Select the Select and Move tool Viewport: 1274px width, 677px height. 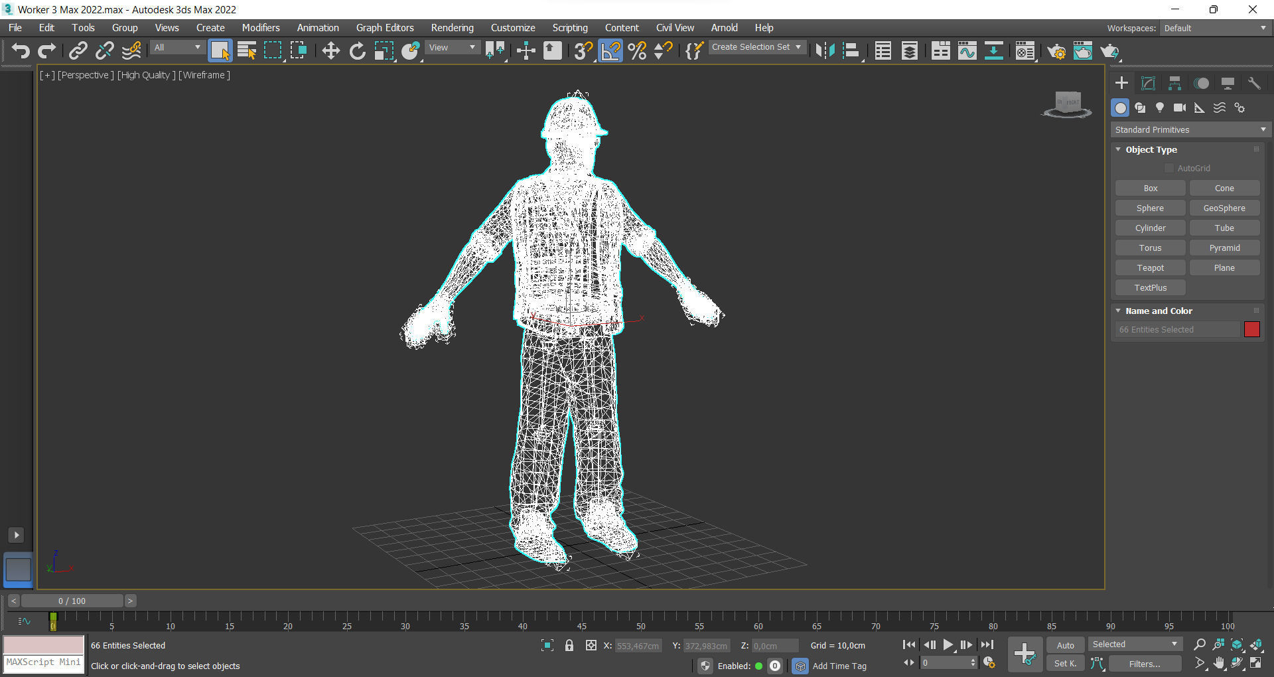[330, 51]
